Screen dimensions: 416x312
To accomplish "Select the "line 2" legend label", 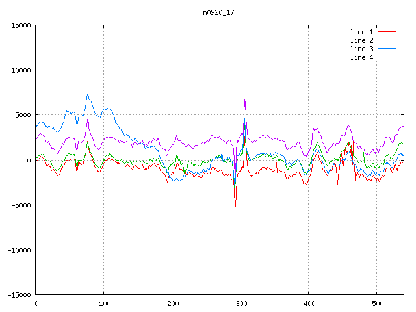I will coord(361,40).
